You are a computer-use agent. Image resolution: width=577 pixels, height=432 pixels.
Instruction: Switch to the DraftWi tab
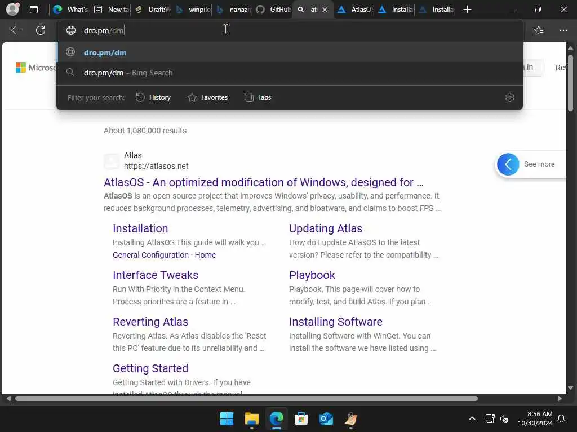[152, 10]
